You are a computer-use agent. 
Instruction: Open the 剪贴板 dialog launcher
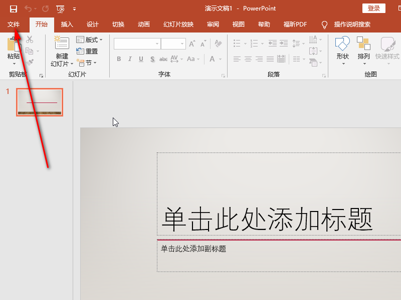41,76
